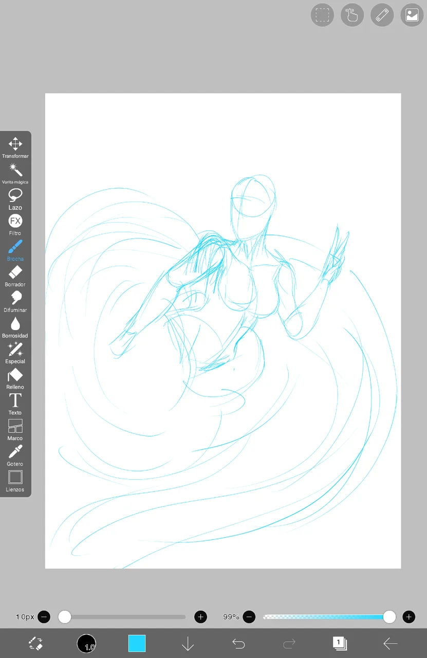Select the Difuminar smudge tool
Image resolution: width=427 pixels, height=658 pixels.
[x=15, y=302]
